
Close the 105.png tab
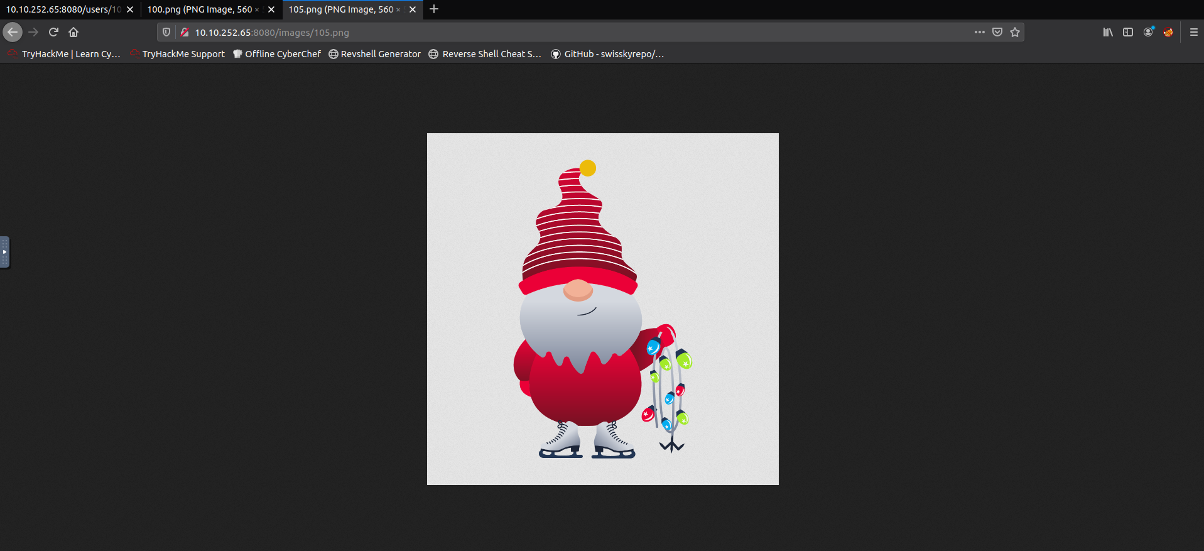click(x=413, y=9)
